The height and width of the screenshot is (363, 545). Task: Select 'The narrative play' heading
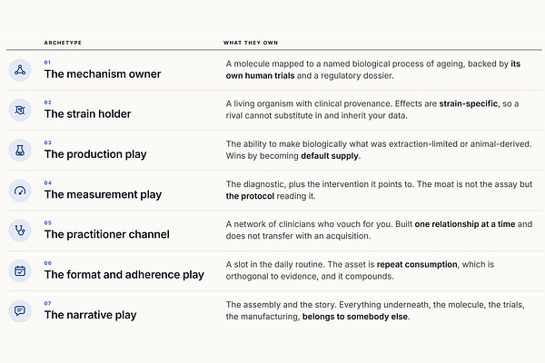(90, 315)
